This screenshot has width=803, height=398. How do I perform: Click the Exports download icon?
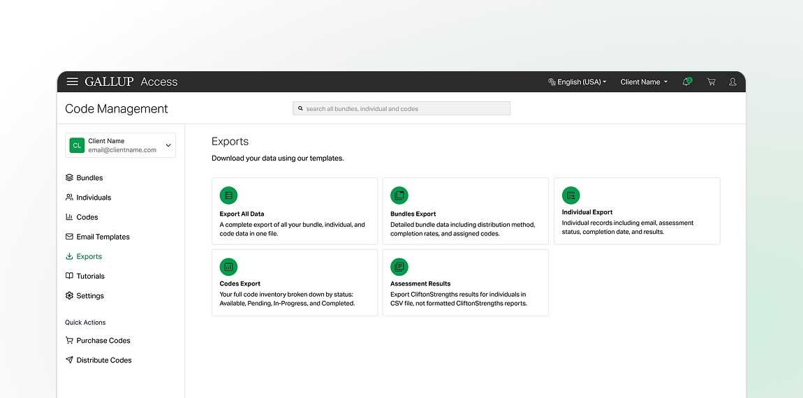(x=69, y=256)
